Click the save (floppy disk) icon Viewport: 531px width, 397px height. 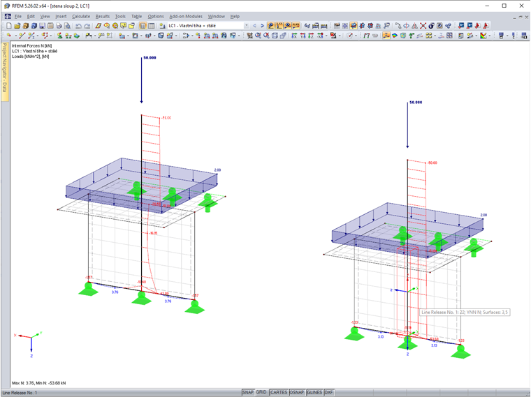[42, 26]
